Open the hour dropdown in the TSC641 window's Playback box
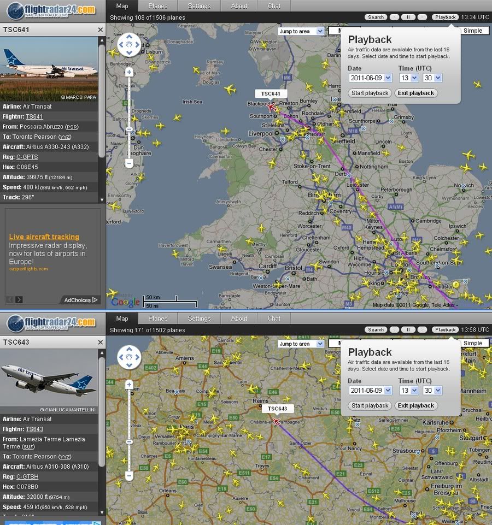The width and height of the screenshot is (492, 525). point(409,78)
